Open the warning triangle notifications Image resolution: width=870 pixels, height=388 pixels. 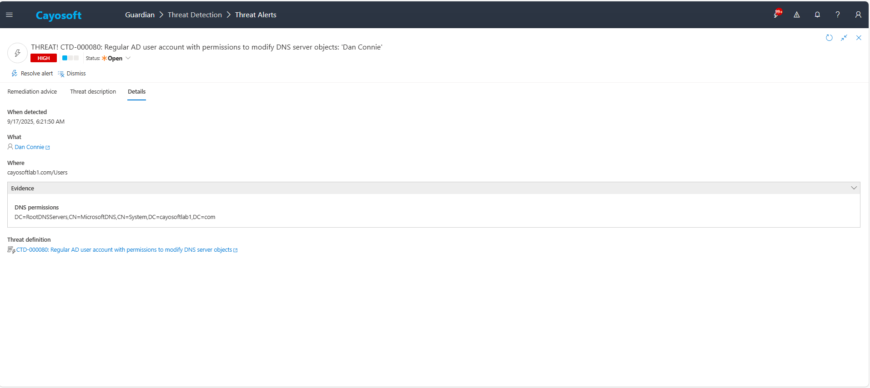pos(797,15)
